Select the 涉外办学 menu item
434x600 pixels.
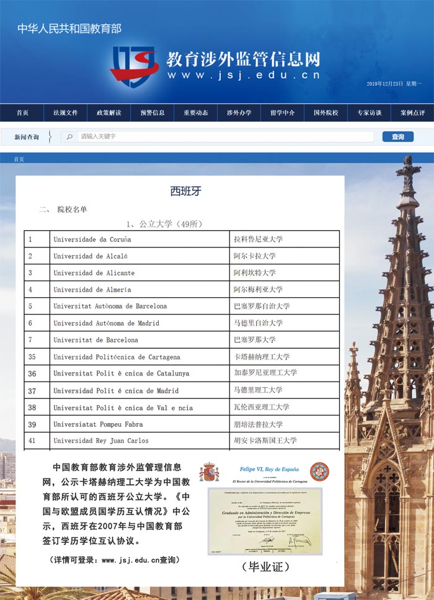click(x=239, y=113)
